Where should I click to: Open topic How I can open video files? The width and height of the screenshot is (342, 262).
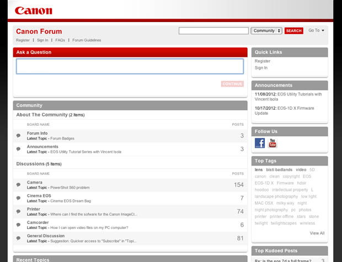[89, 228]
